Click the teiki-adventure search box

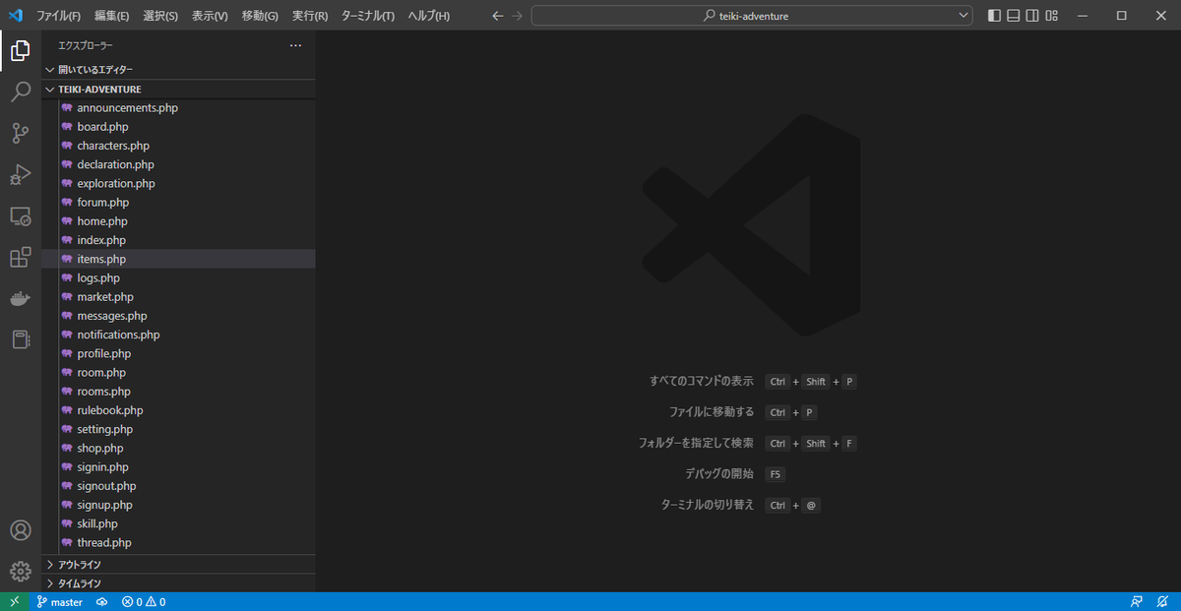(x=752, y=16)
